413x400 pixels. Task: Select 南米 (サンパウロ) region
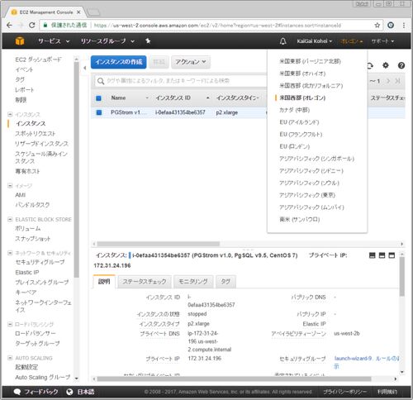(x=300, y=219)
